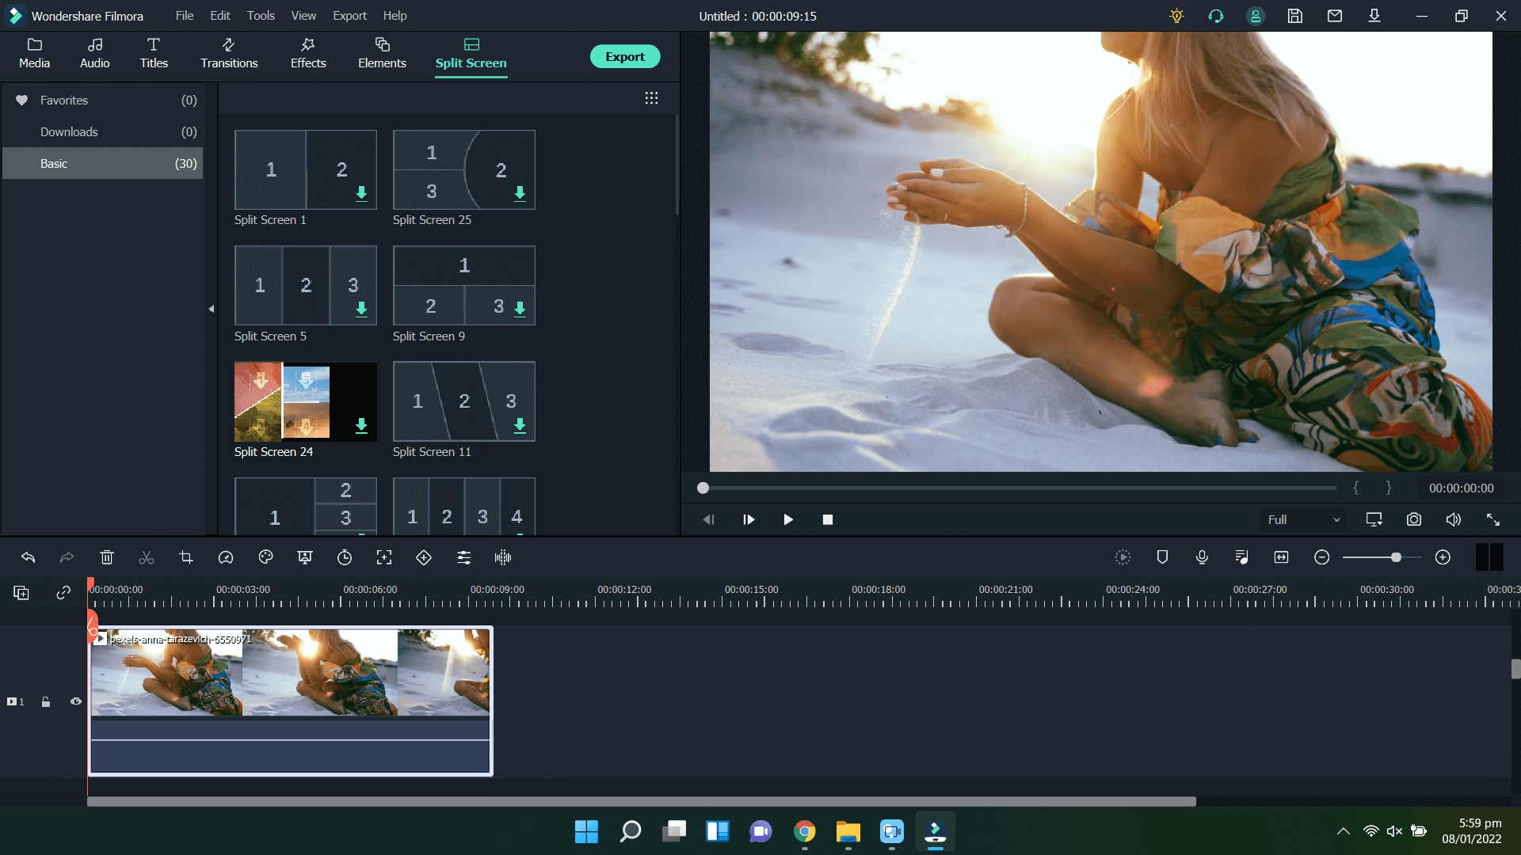Download Split Screen 25 using arrow icon

tap(520, 193)
